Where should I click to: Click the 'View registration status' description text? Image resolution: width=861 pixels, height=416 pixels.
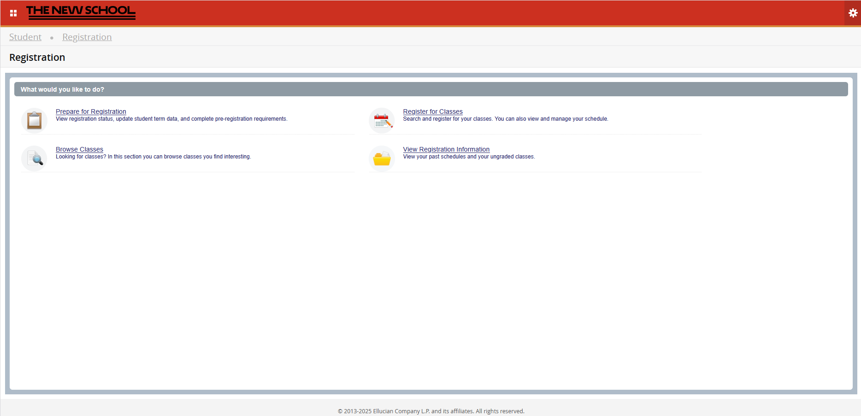[171, 119]
